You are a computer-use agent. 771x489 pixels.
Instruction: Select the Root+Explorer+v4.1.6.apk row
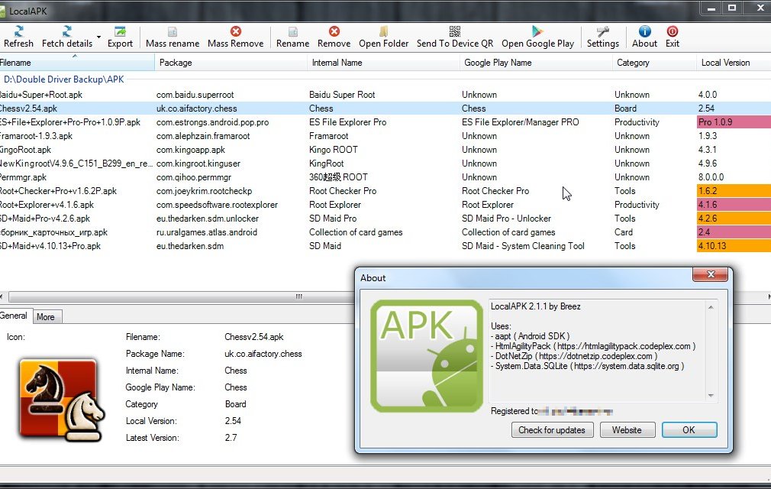(385, 205)
